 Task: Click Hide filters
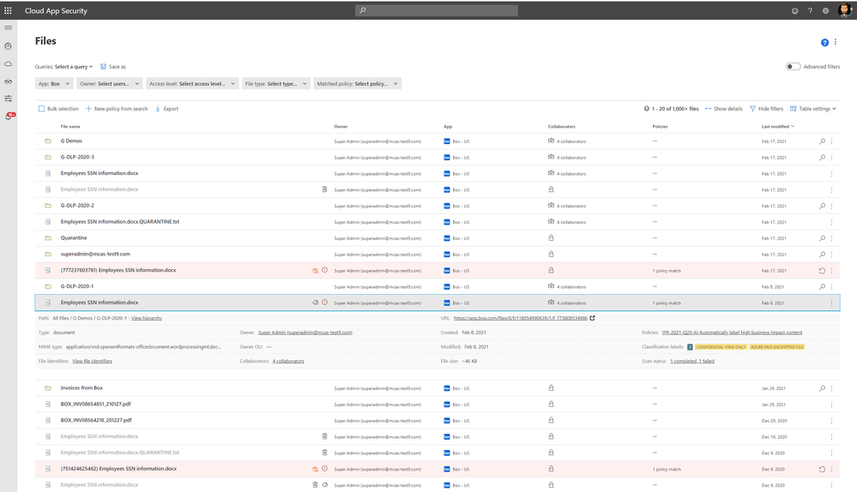coord(766,109)
